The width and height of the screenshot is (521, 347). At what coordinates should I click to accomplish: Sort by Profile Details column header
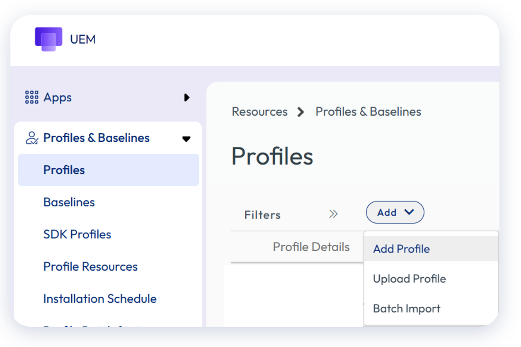pos(311,248)
